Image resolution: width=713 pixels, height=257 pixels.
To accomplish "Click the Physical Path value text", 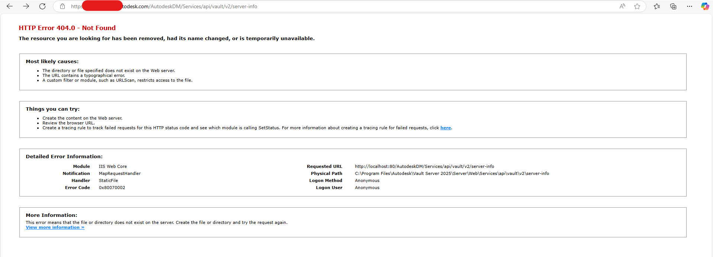I will pyautogui.click(x=452, y=173).
